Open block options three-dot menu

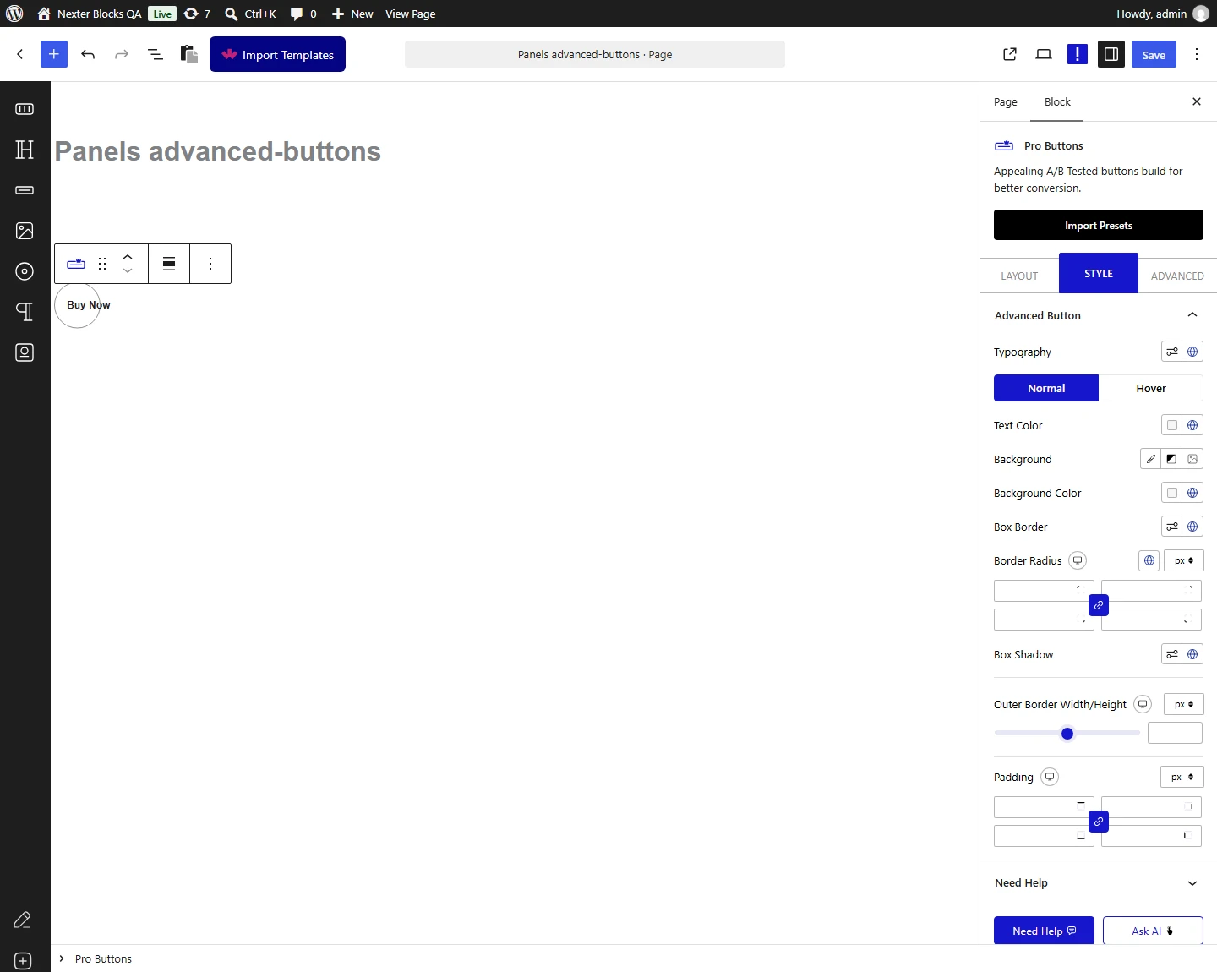tap(210, 264)
